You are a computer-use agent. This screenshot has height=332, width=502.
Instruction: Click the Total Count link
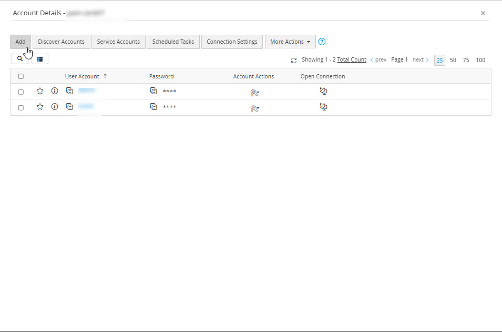pos(352,60)
